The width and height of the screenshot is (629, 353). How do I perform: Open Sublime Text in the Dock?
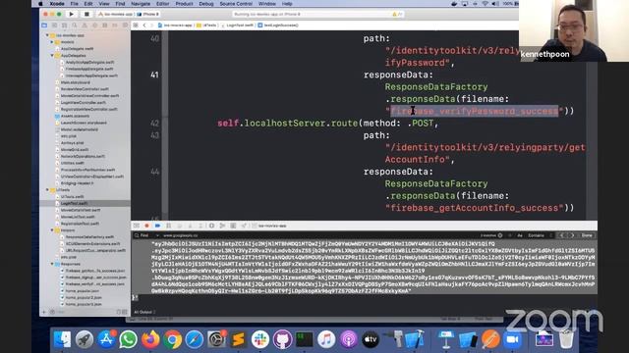pyautogui.click(x=238, y=340)
